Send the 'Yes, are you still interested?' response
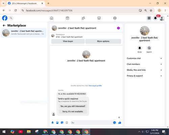This screenshot has height=135, width=169. [73, 106]
